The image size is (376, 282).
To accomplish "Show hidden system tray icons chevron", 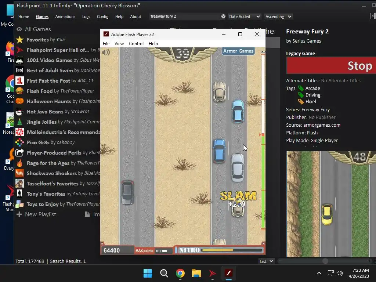I will click(x=319, y=273).
